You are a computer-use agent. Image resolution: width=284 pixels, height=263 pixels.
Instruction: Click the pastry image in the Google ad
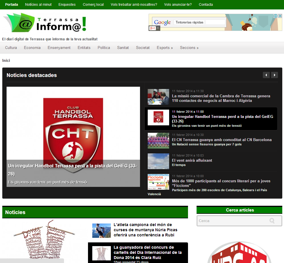click(x=247, y=25)
